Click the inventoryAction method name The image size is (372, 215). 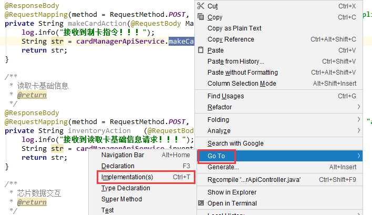tap(99, 131)
